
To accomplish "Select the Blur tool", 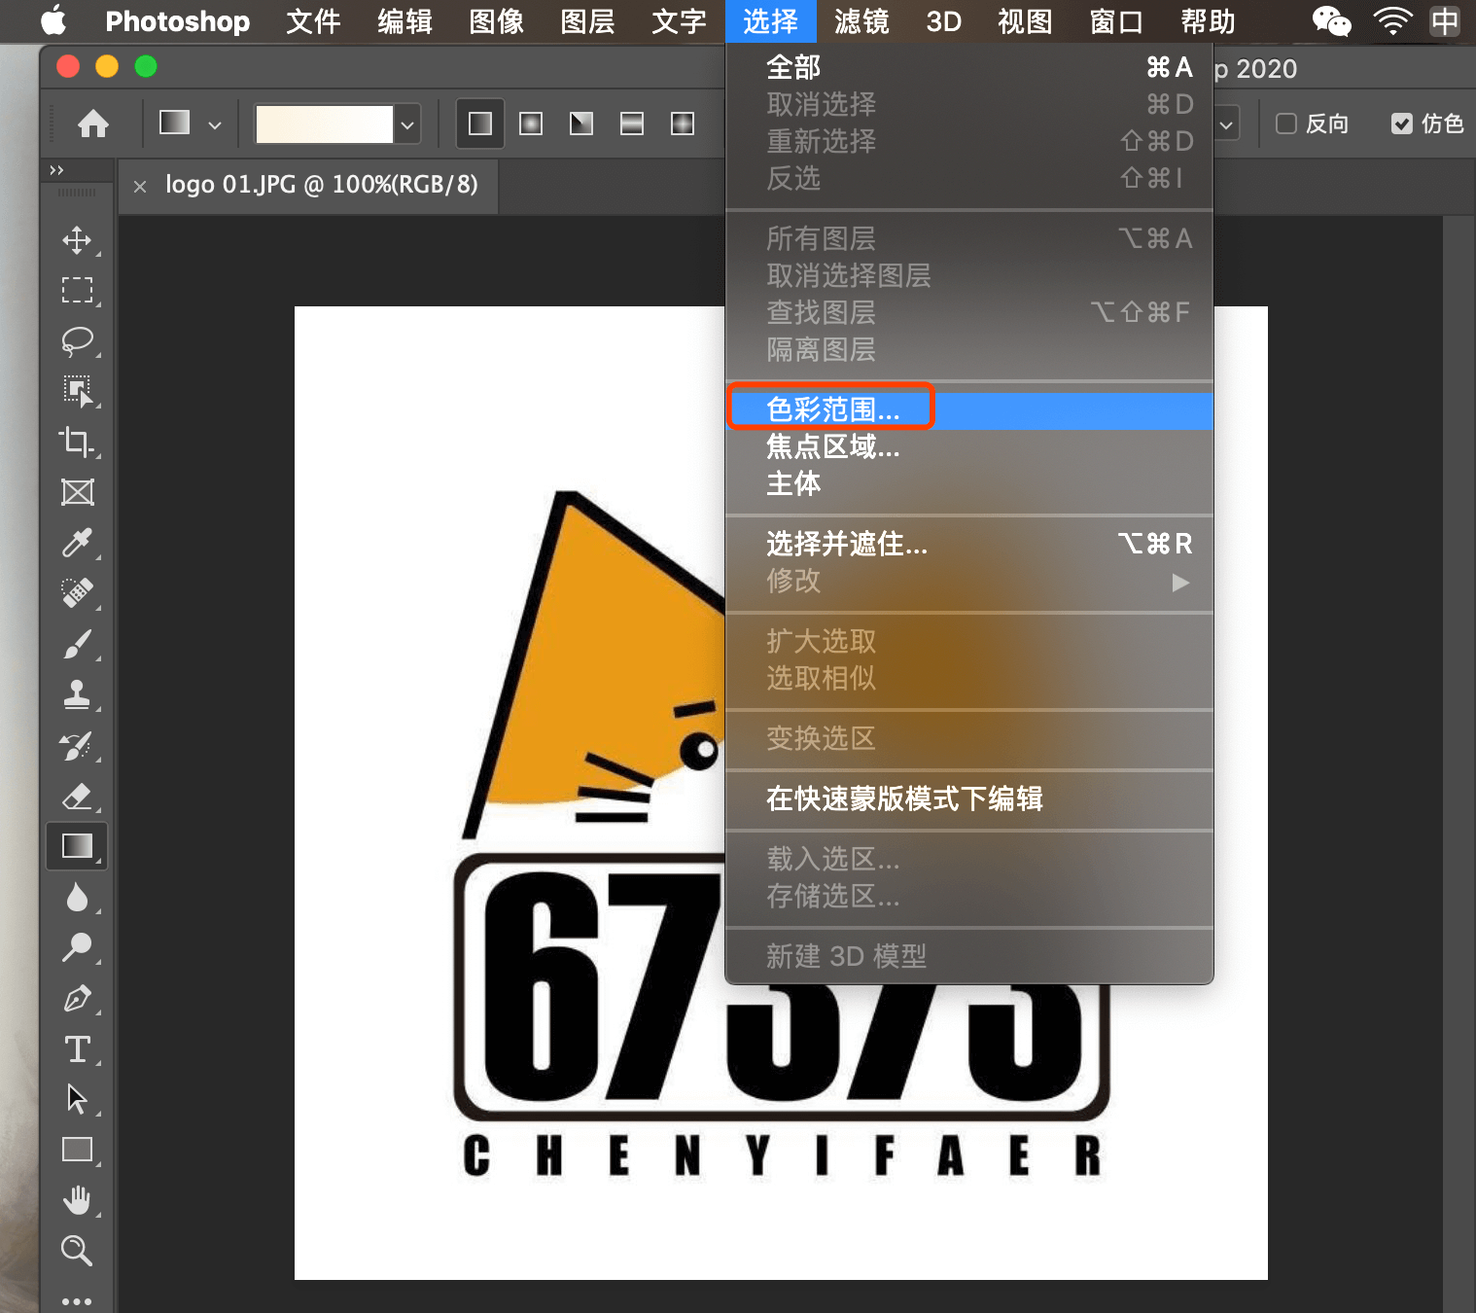I will pyautogui.click(x=77, y=897).
